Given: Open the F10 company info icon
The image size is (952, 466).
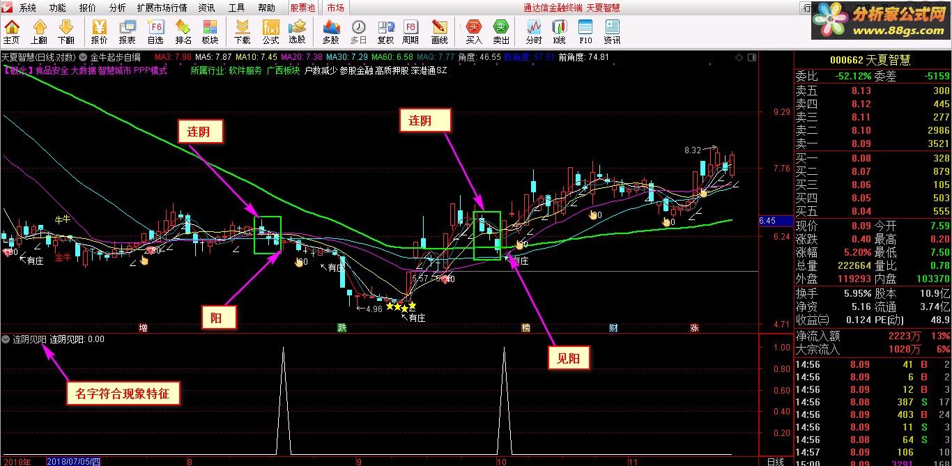Looking at the screenshot, I should coord(585,32).
